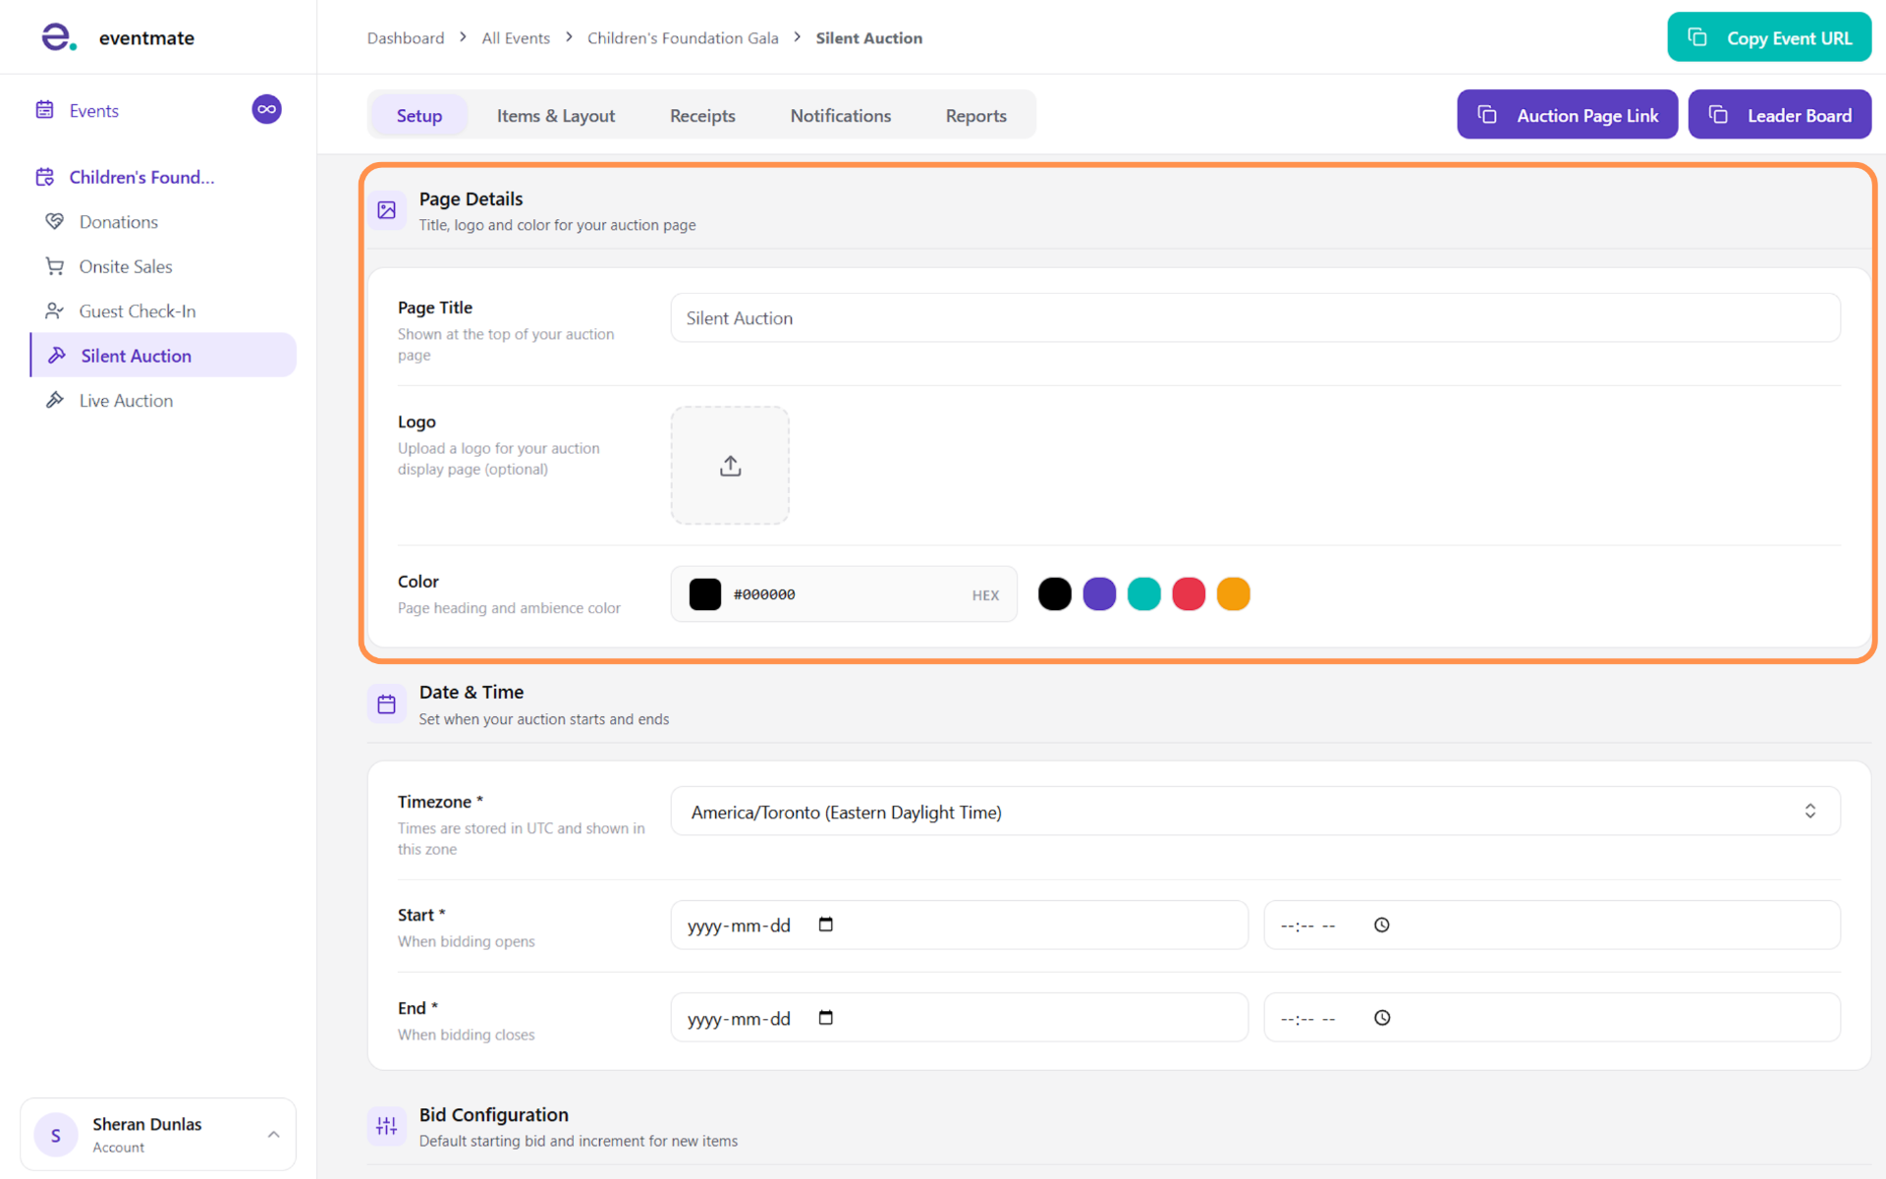1886x1179 pixels.
Task: Click the Start date yyyy-mm-dd field
Action: (959, 925)
